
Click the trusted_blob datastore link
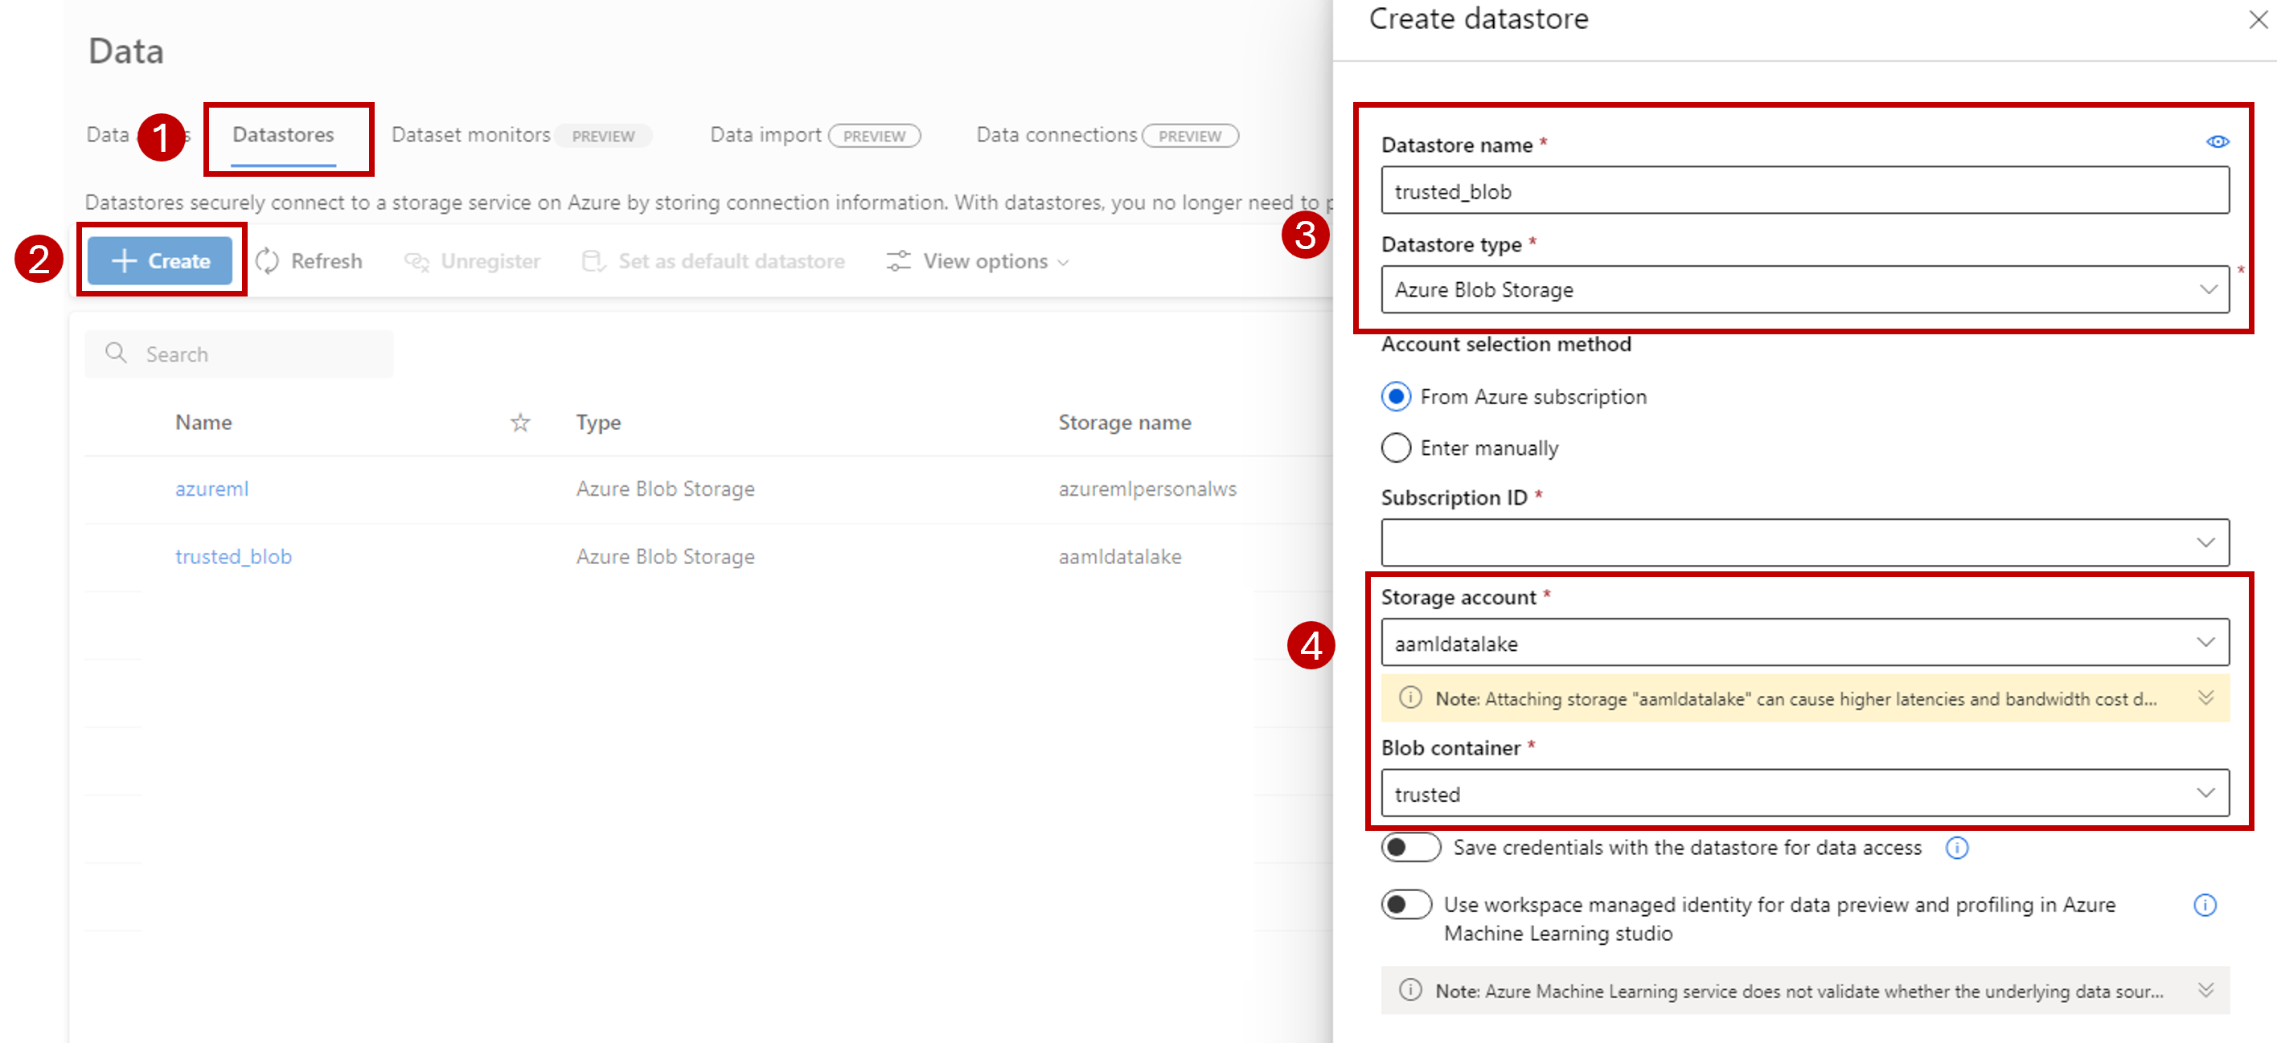click(232, 555)
